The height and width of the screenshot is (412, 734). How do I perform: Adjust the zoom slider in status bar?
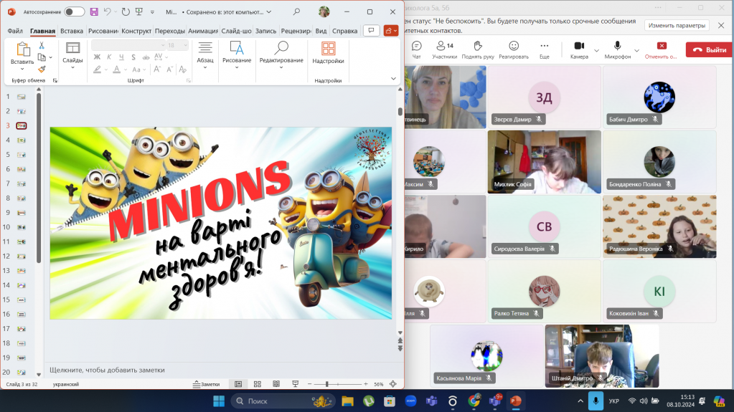coord(327,385)
